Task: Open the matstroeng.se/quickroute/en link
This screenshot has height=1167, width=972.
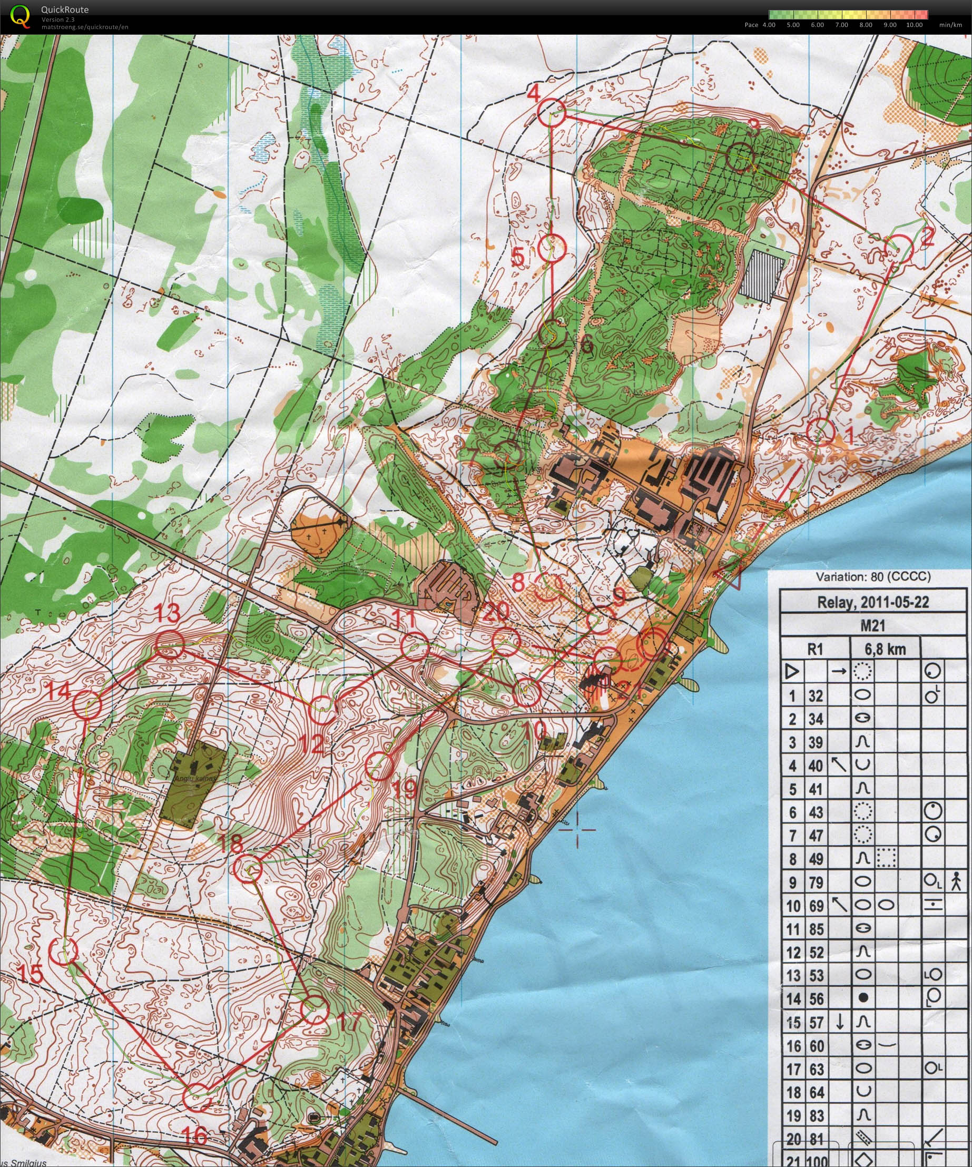Action: click(84, 27)
